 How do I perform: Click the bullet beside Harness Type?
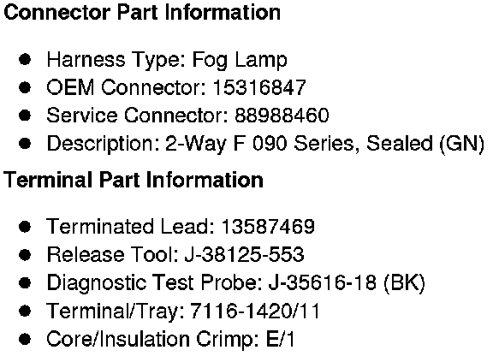click(25, 59)
